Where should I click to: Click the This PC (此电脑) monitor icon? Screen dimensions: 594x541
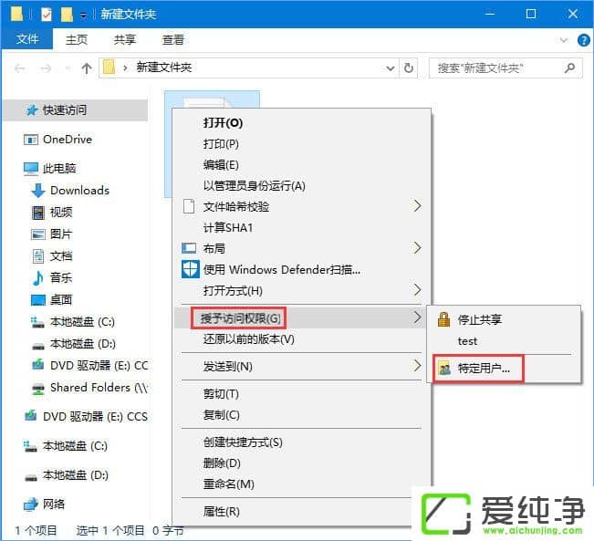coord(31,169)
